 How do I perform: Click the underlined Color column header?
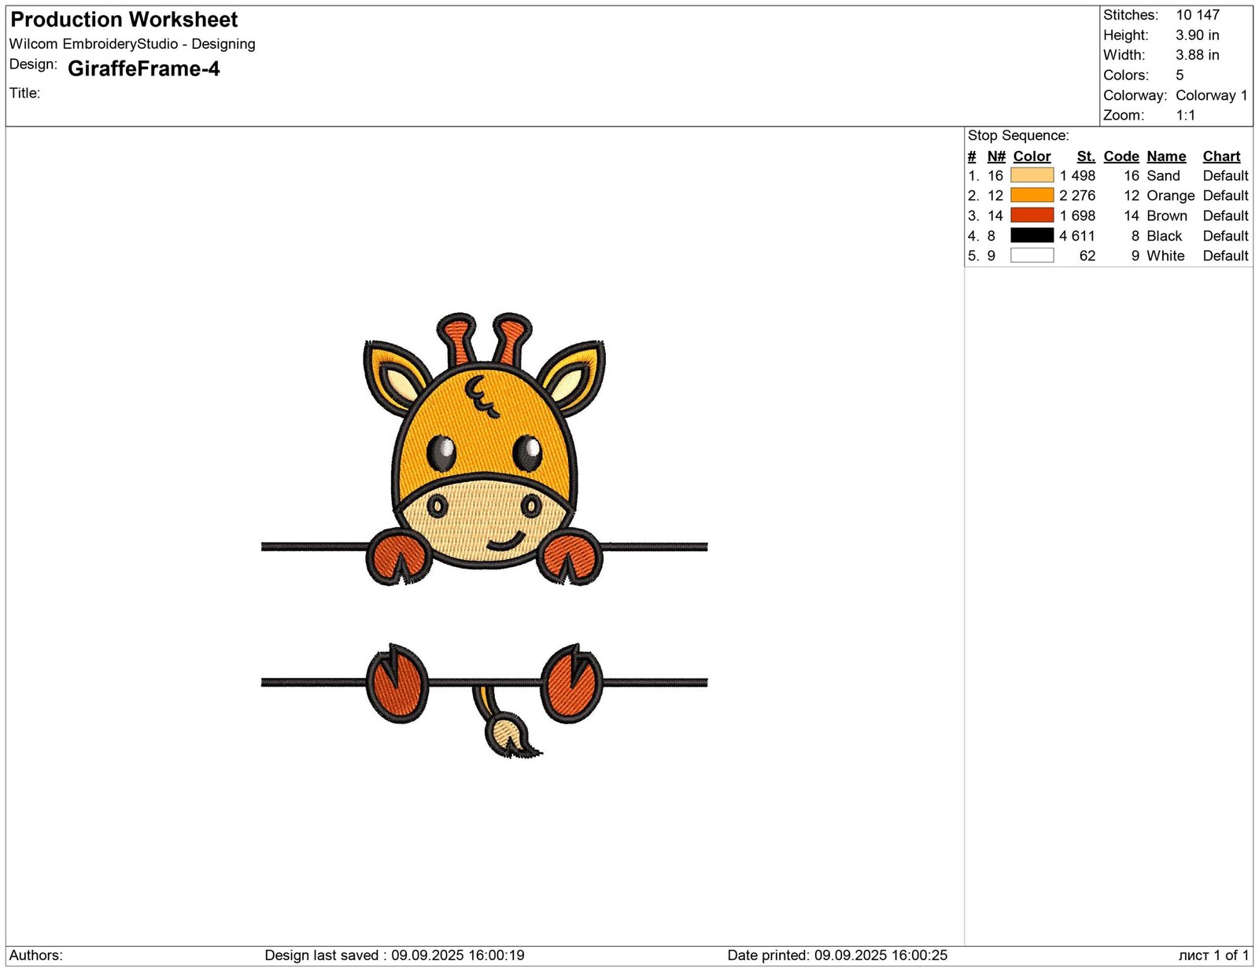1032,156
